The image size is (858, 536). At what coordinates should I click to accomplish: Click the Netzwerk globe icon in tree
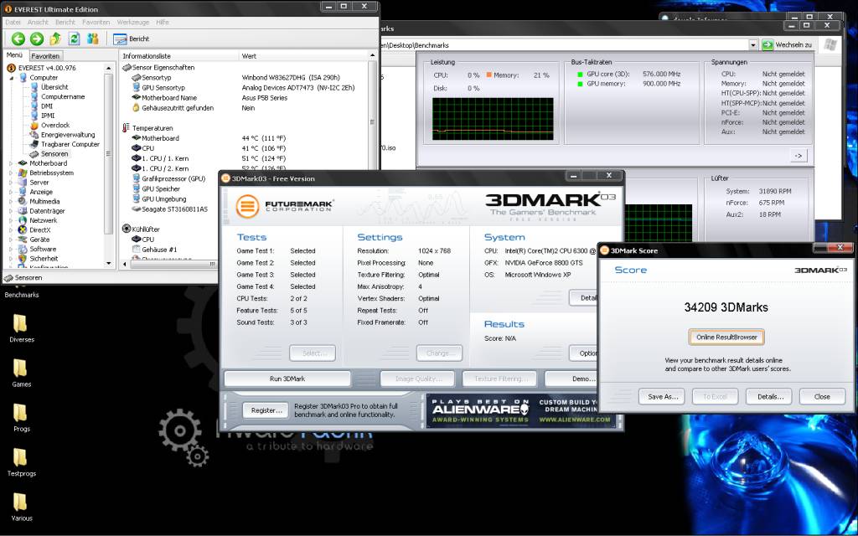23,220
